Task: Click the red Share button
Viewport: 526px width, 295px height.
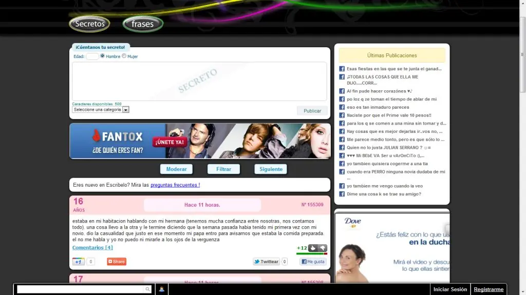Action: tap(117, 262)
